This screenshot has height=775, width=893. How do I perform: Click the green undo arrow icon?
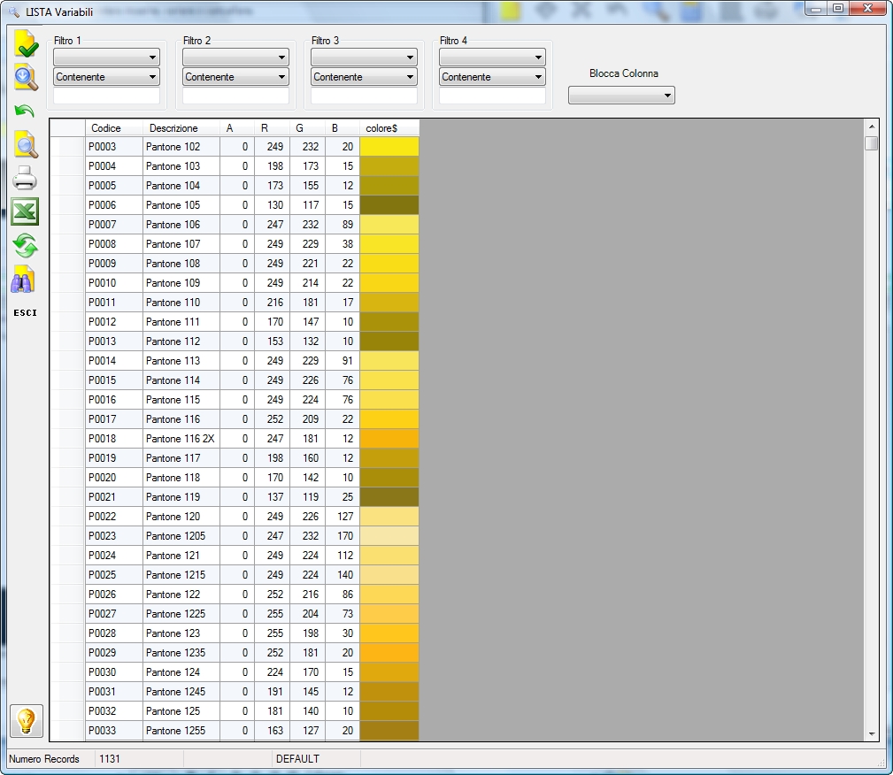25,111
